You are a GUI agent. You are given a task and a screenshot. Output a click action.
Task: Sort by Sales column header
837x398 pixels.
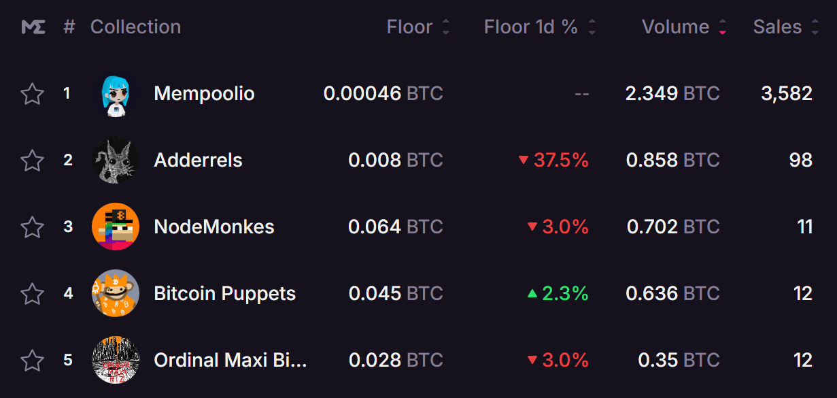click(786, 27)
